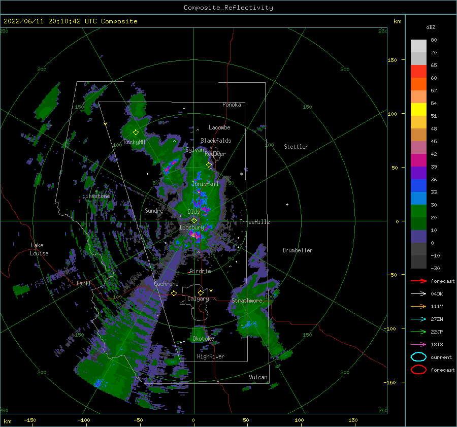The image size is (457, 427).
Task: Click the Composite_Reflectivity title text
Action: [x=228, y=8]
